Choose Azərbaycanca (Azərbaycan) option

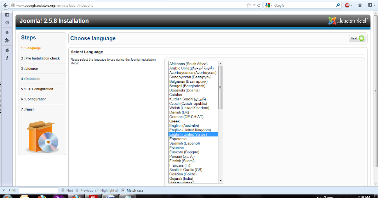[193, 73]
